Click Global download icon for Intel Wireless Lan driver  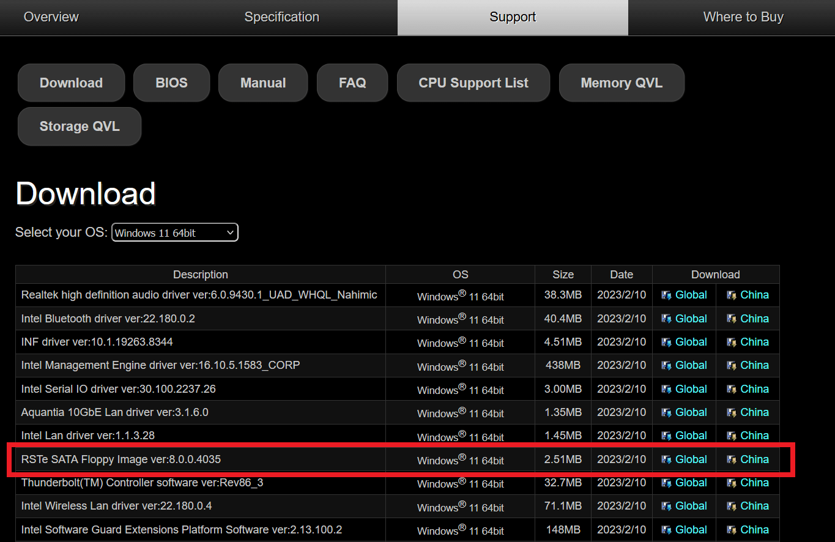[x=666, y=507]
